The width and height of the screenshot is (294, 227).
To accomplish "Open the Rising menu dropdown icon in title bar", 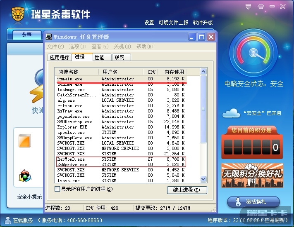I will point(248,7).
